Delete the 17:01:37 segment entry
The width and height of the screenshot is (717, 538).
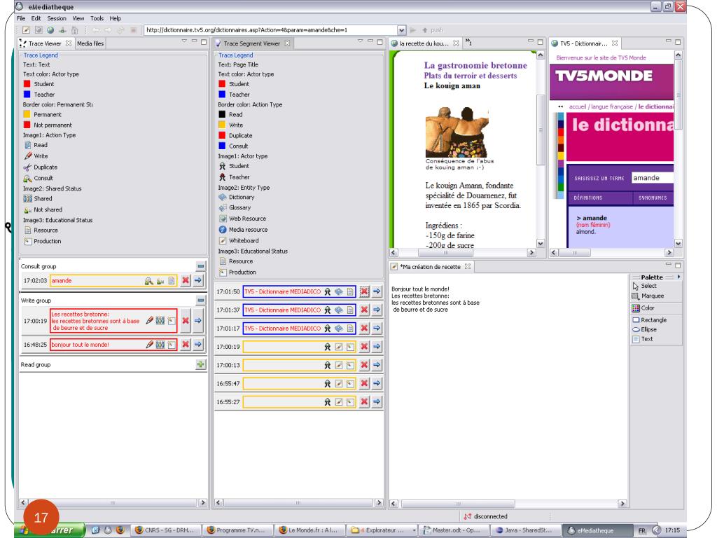click(364, 310)
